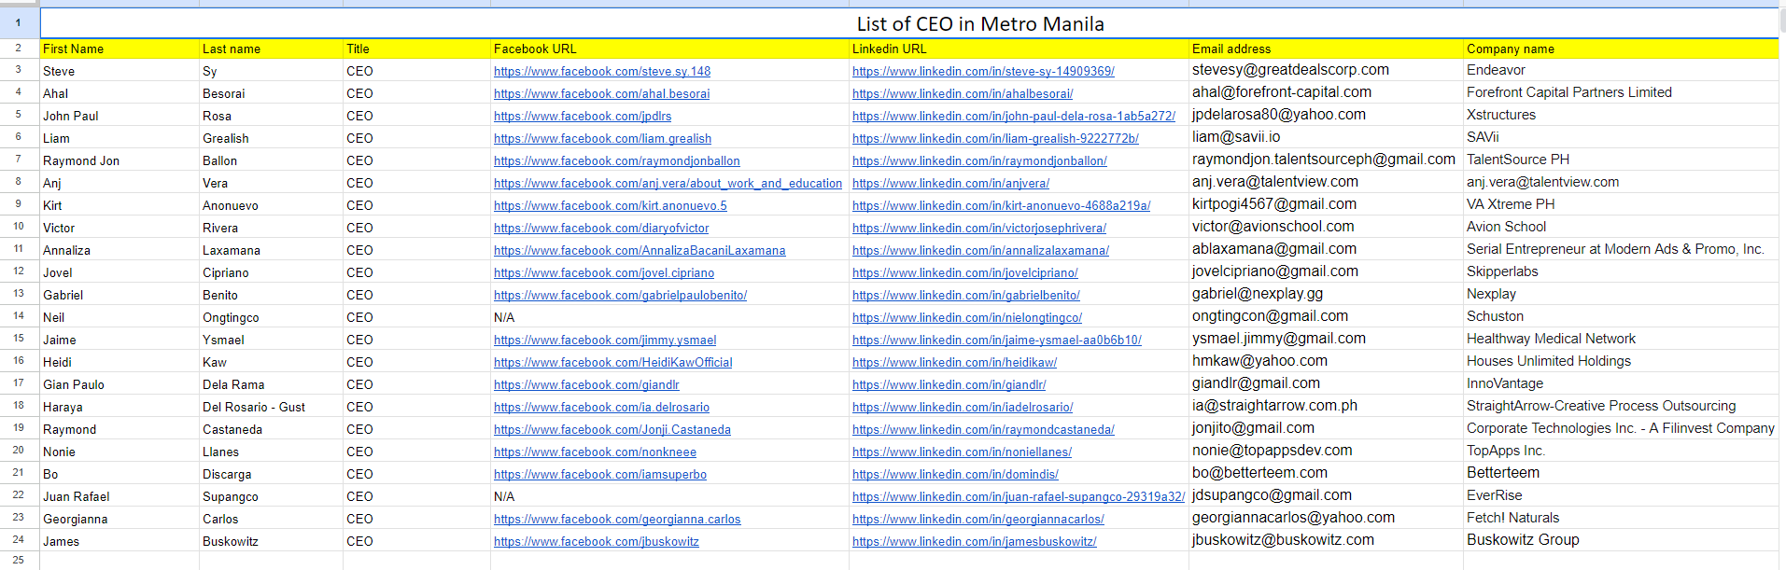Image resolution: width=1786 pixels, height=570 pixels.
Task: Open Raymond Jon Ballon's Facebook URL
Action: point(617,160)
